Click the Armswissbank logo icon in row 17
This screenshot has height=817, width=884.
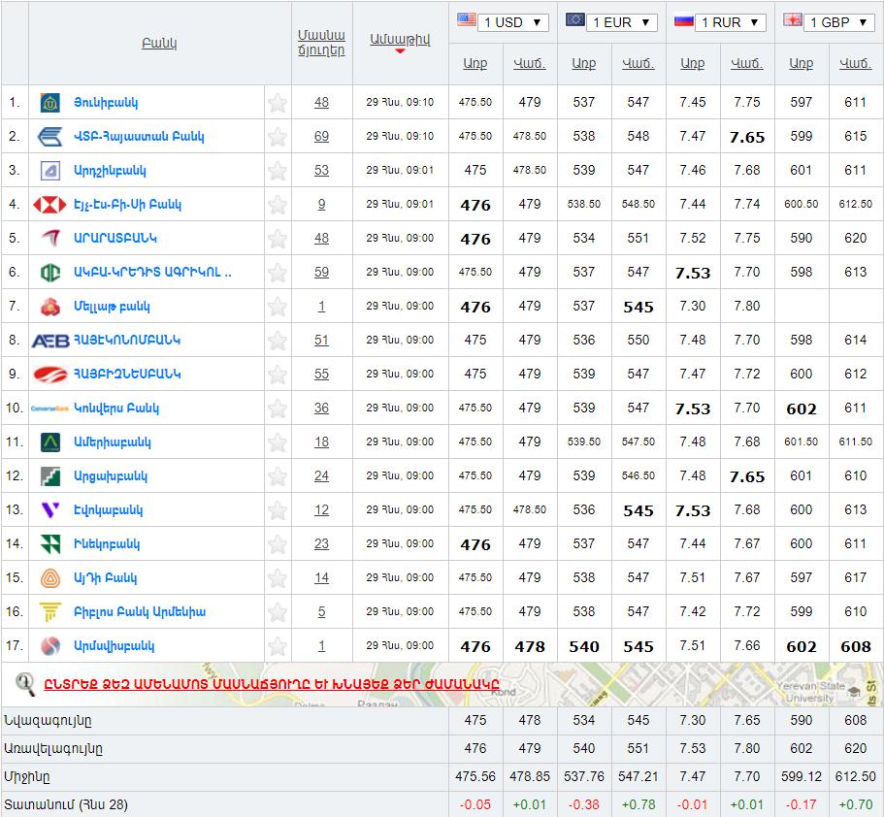pos(50,646)
